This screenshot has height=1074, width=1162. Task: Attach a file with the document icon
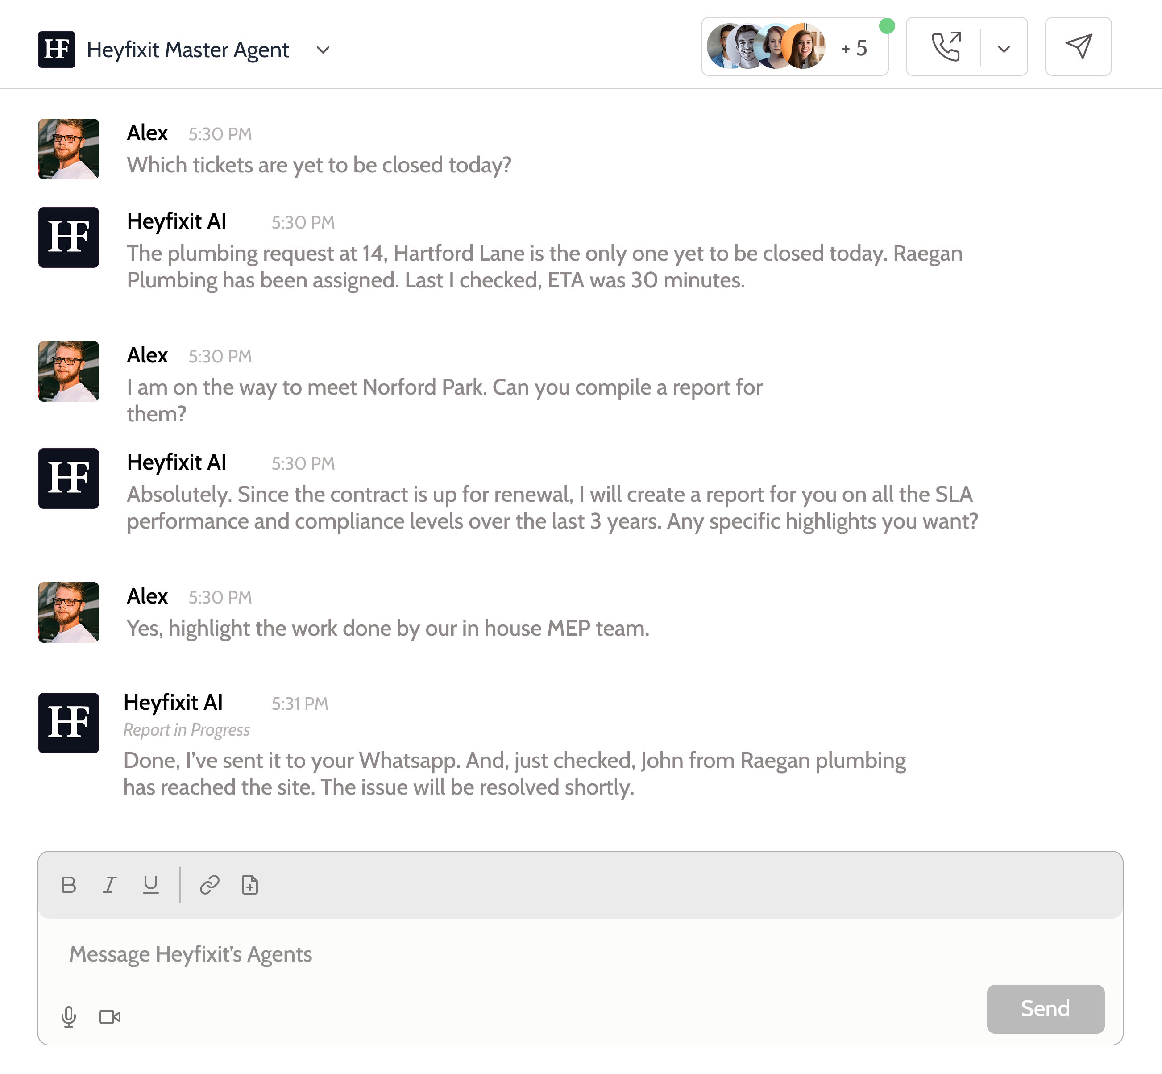tap(249, 885)
